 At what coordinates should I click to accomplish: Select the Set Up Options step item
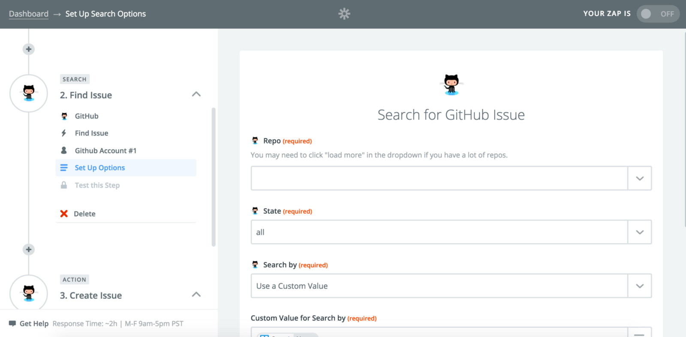coord(126,167)
